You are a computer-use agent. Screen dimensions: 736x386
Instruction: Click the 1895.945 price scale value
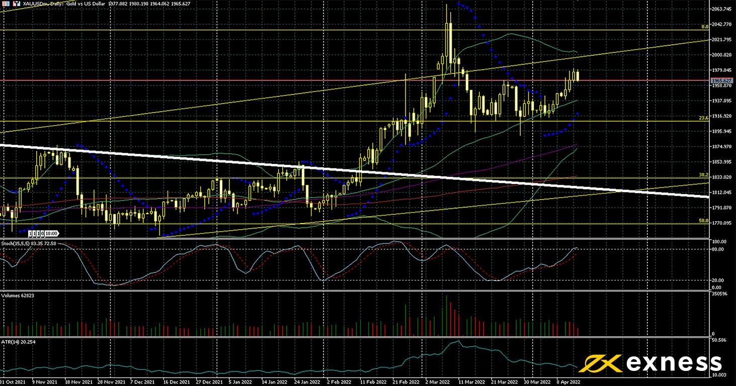(721, 131)
